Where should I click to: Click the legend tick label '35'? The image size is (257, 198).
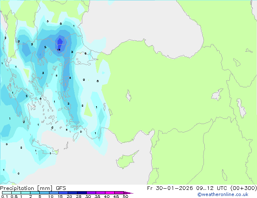pyautogui.click(x=97, y=196)
